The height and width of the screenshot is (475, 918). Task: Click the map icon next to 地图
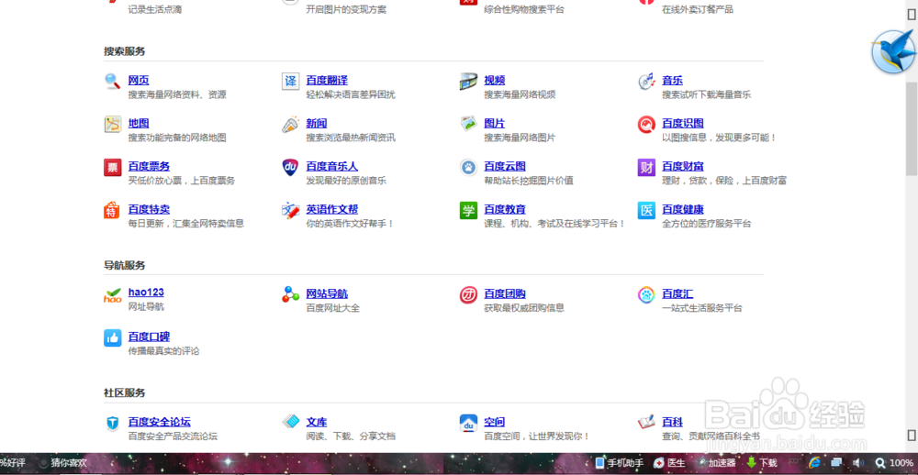pyautogui.click(x=112, y=124)
